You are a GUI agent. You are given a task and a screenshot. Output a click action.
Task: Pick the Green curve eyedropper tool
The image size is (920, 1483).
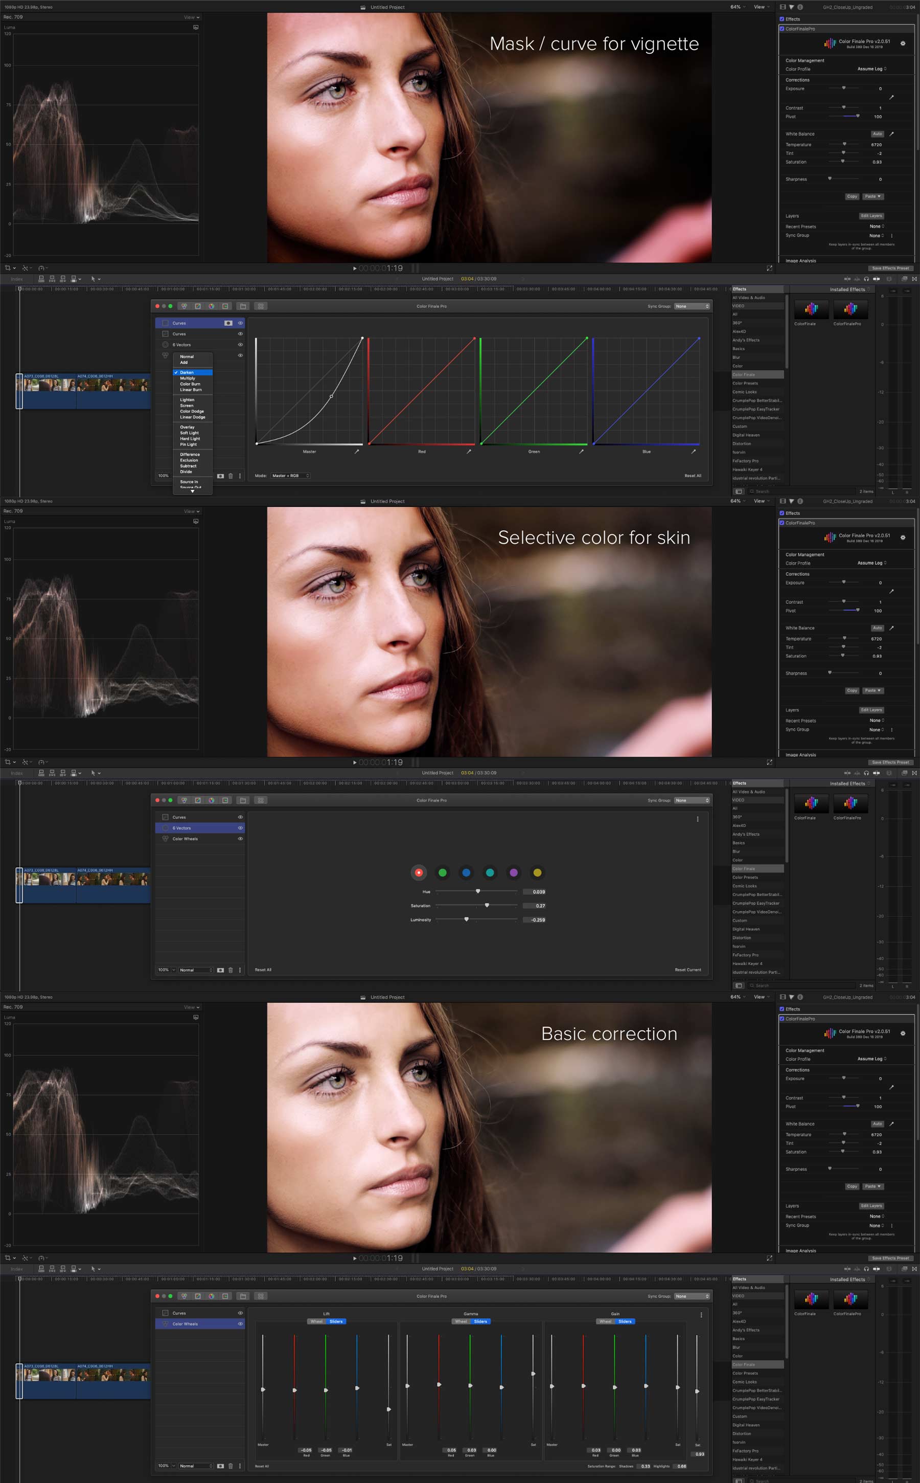(x=581, y=452)
